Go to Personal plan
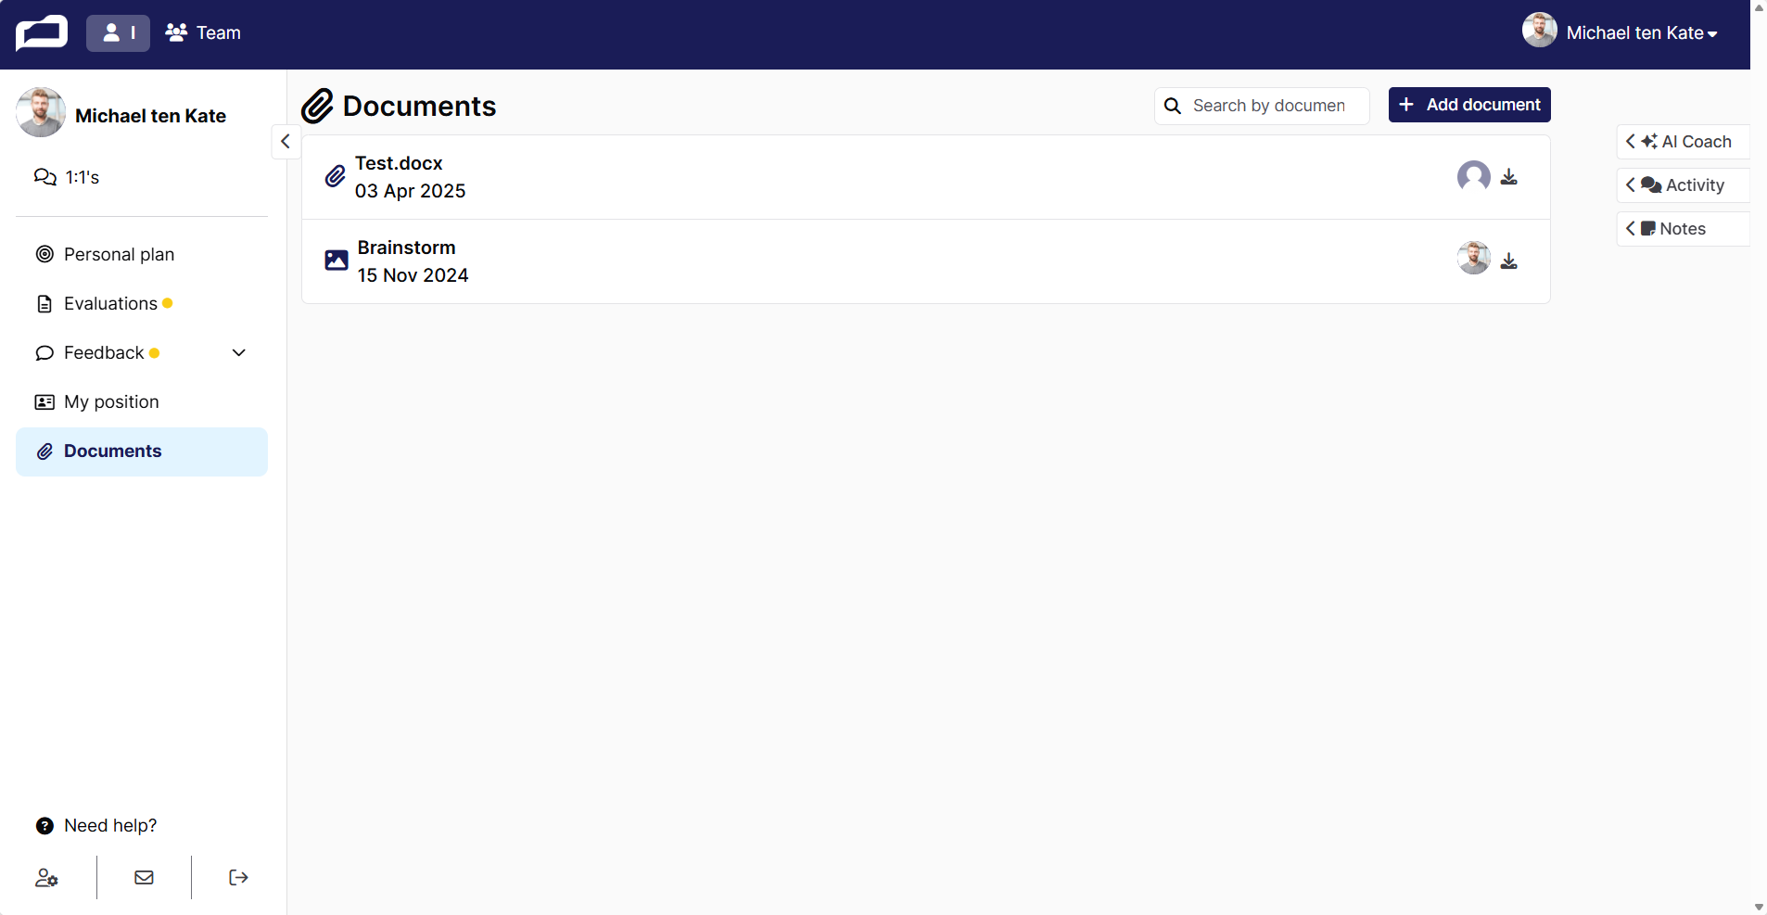Screen dimensions: 1767x915 [142, 254]
